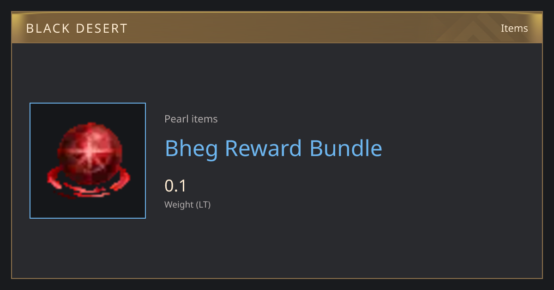
Task: Open the Items section in header
Action: [514, 28]
